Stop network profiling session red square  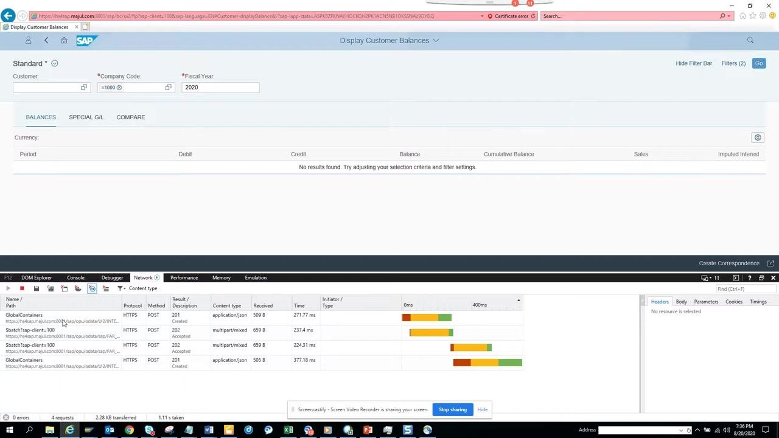click(x=22, y=288)
